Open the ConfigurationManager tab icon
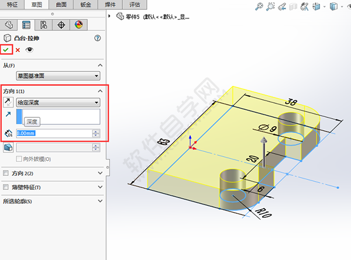 tap(44, 25)
